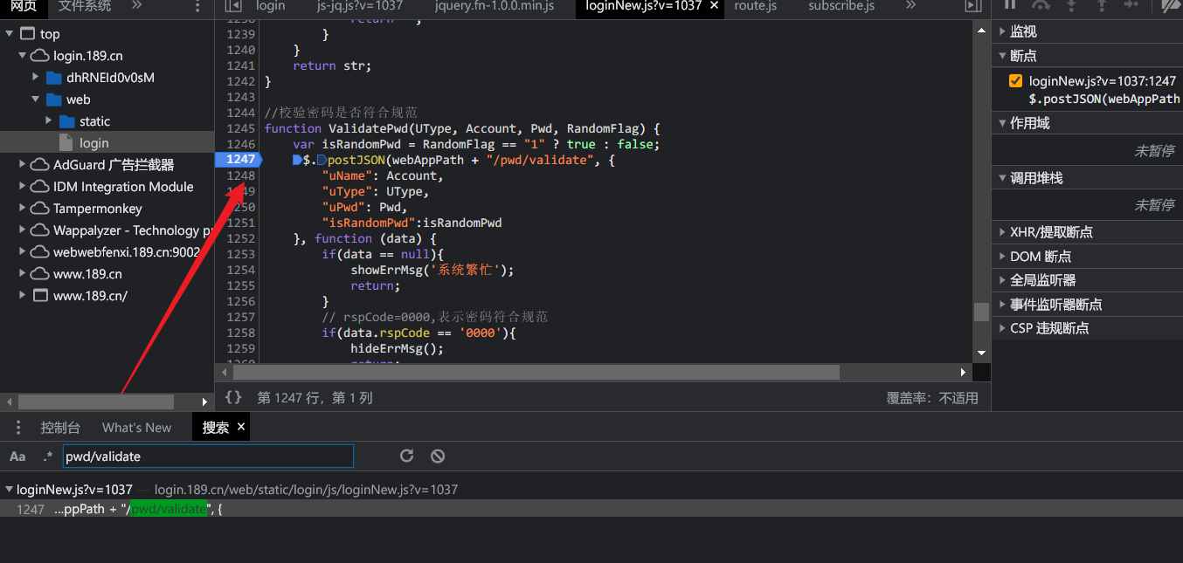Open the drawer kebab menu
Image resolution: width=1183 pixels, height=563 pixels.
(x=18, y=428)
